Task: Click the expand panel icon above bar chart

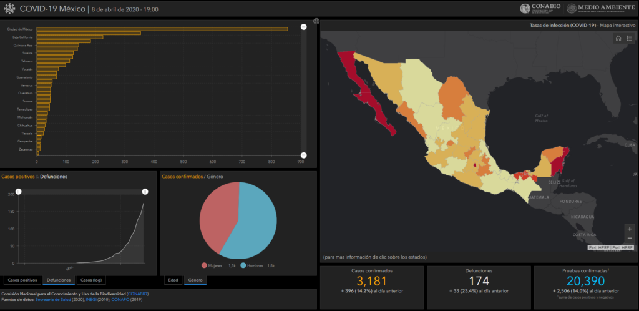Action: [x=316, y=22]
